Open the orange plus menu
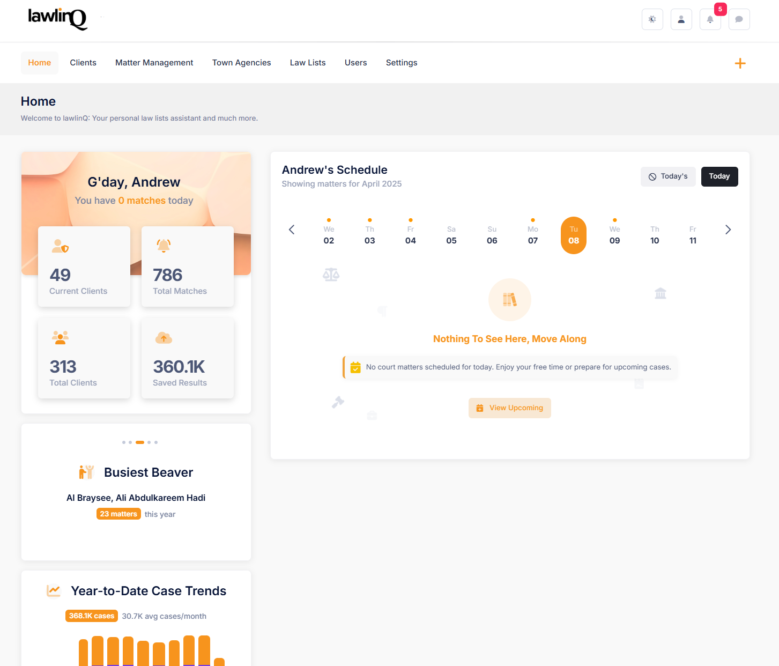 tap(740, 63)
